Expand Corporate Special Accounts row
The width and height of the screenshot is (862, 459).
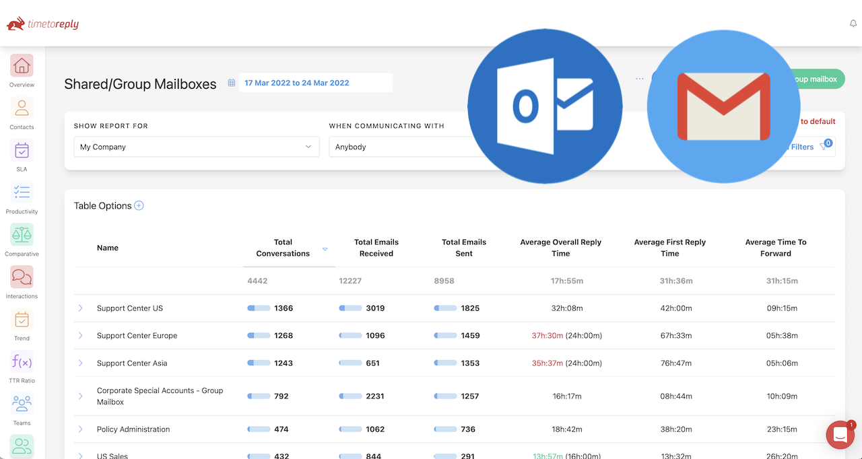click(x=80, y=396)
